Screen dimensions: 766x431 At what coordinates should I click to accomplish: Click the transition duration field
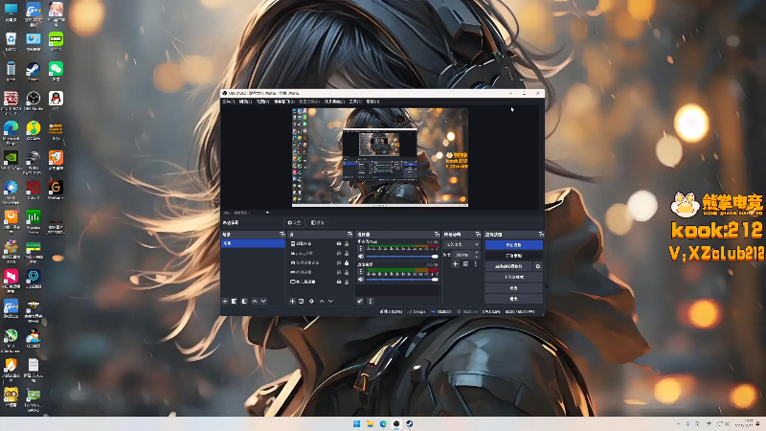[x=462, y=255]
